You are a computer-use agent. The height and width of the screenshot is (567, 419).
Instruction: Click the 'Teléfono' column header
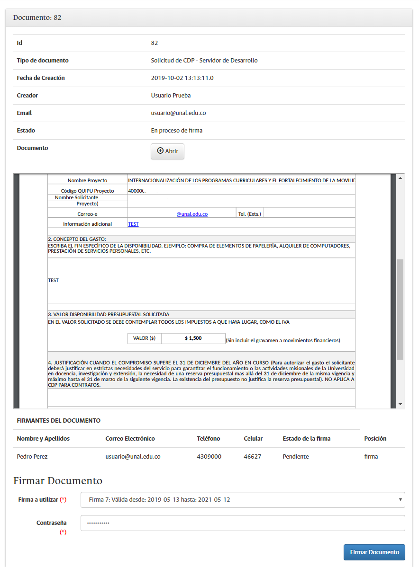(208, 439)
